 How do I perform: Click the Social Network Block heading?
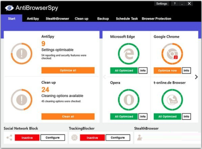[x=21, y=128]
